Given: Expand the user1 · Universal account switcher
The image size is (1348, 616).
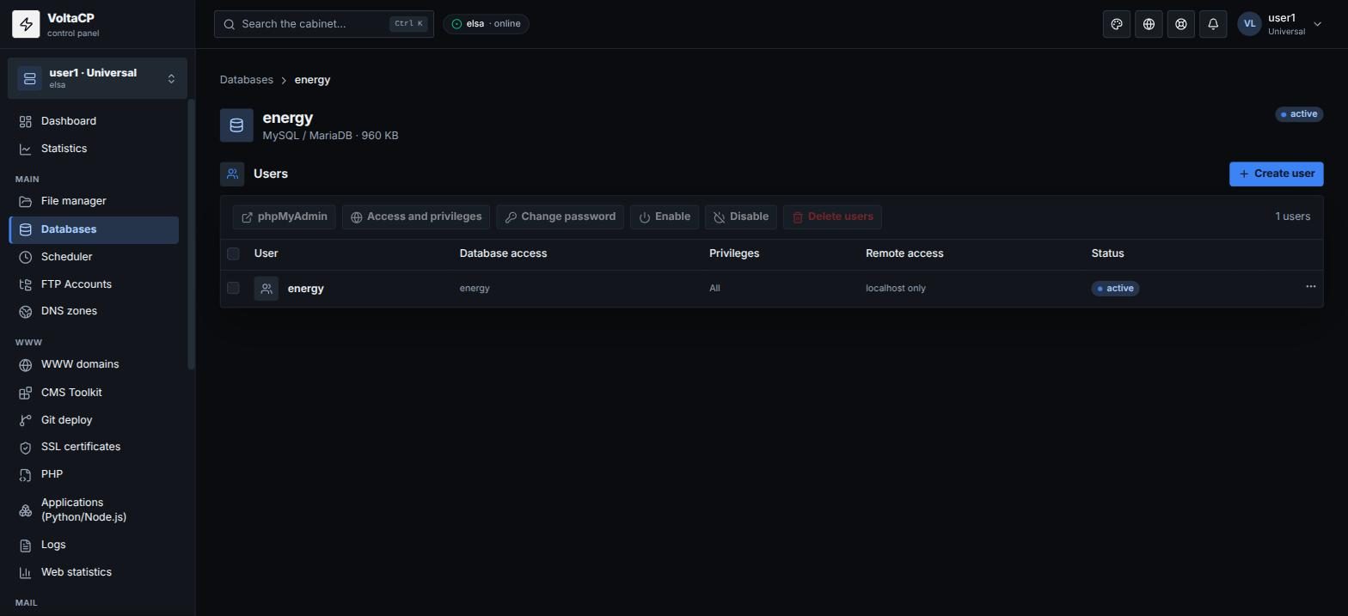Looking at the screenshot, I should tap(97, 79).
